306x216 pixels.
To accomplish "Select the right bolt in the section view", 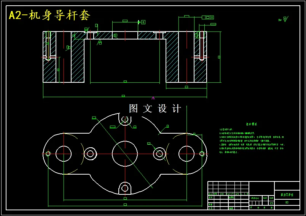I will coord(202,46).
